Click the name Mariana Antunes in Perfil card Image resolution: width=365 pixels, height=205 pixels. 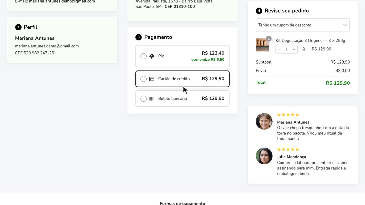coord(35,38)
